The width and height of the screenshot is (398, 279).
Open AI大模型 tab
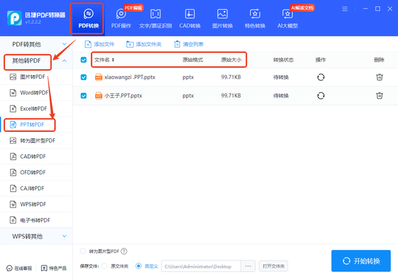pyautogui.click(x=287, y=18)
